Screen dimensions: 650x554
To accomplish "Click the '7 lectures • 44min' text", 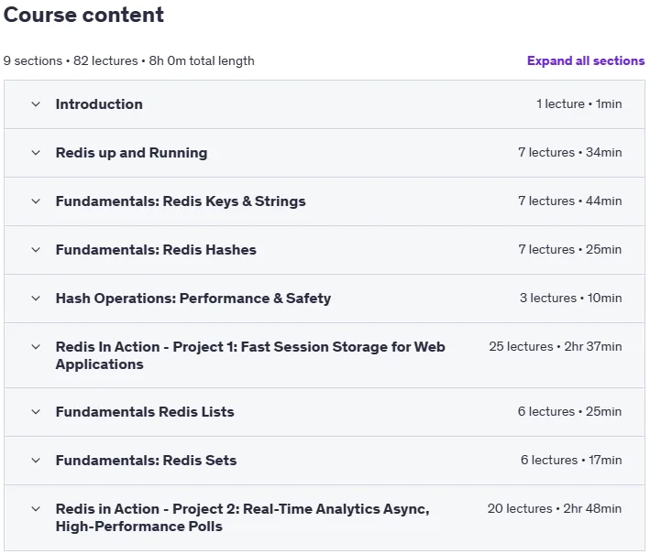I will tap(570, 201).
